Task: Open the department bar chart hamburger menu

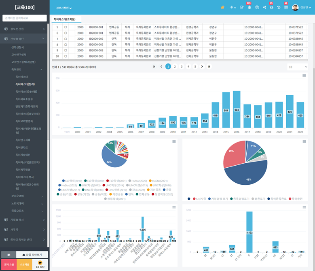Action: (174, 207)
